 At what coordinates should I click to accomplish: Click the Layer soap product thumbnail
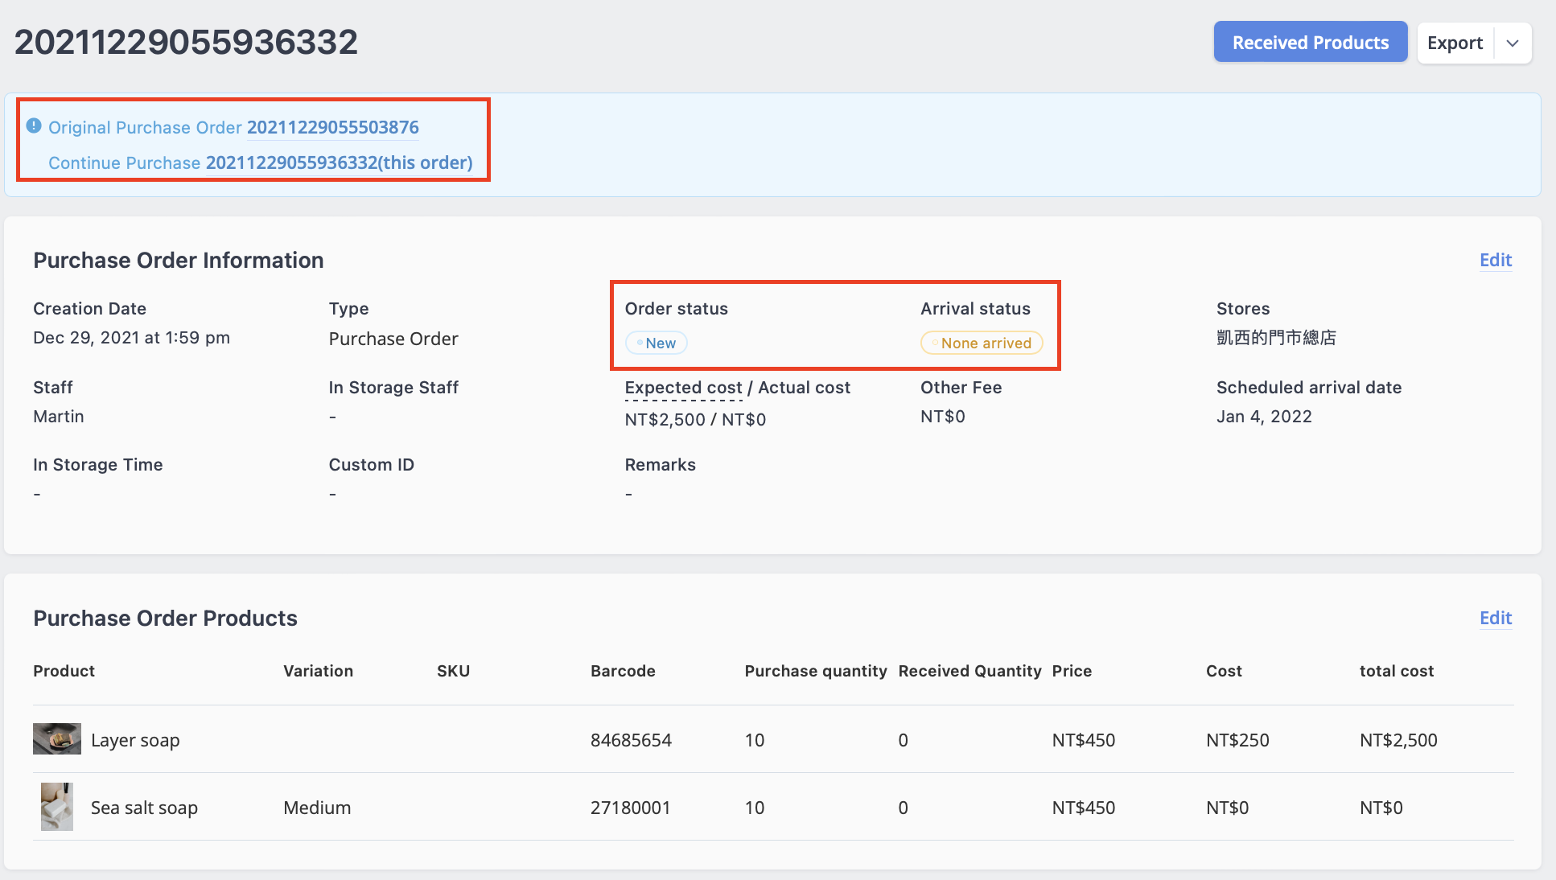click(x=57, y=738)
